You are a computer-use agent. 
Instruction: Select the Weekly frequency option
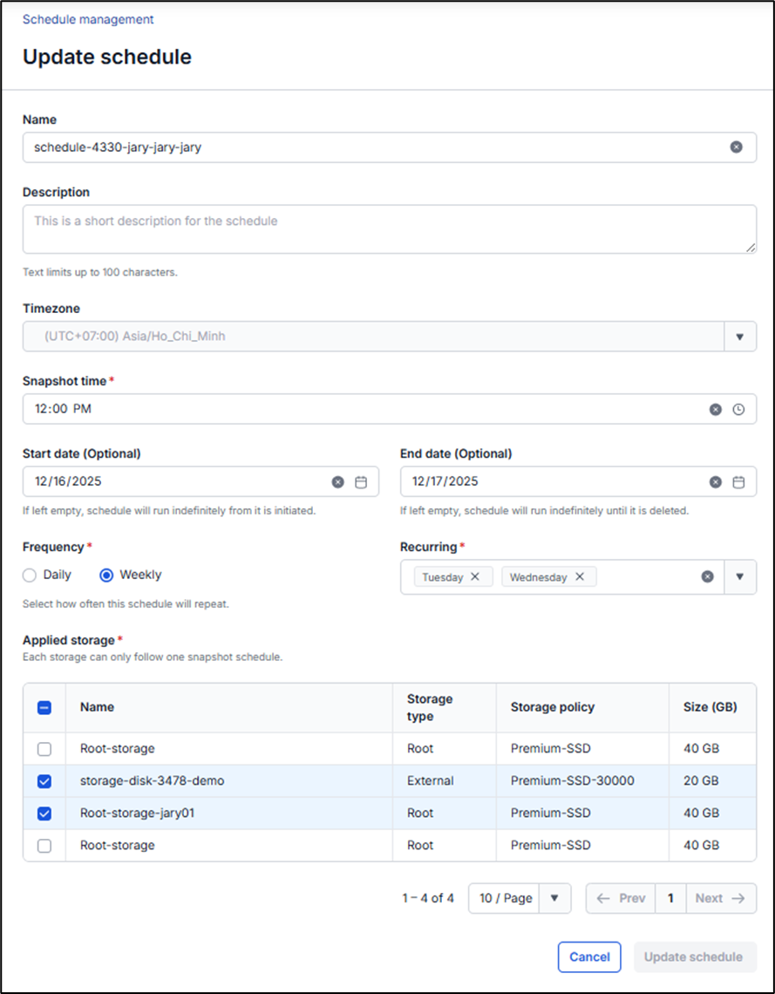tap(106, 575)
